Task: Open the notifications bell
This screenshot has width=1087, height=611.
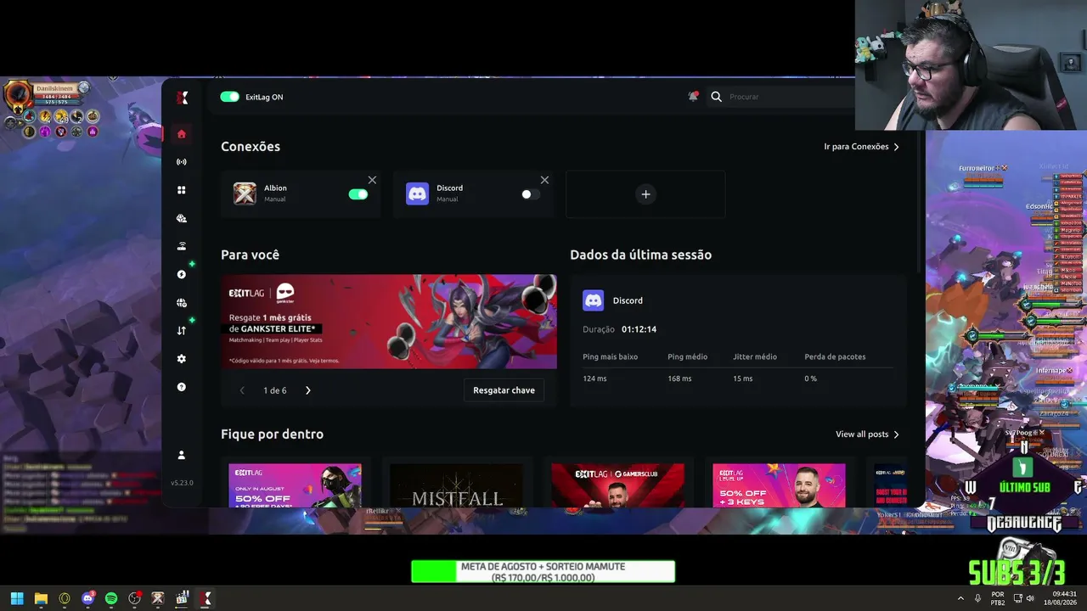Action: click(693, 97)
